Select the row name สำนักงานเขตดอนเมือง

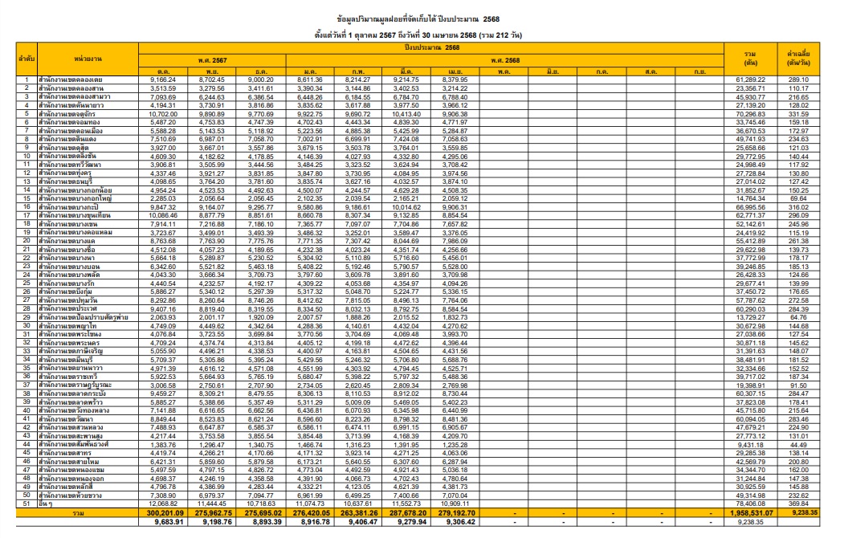71,131
